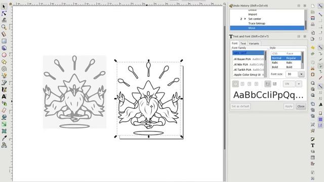
Task: Click the Cut scissors icon
Action: (x=313, y=69)
